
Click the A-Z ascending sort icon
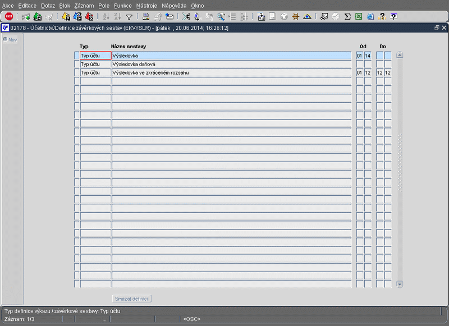click(x=106, y=17)
